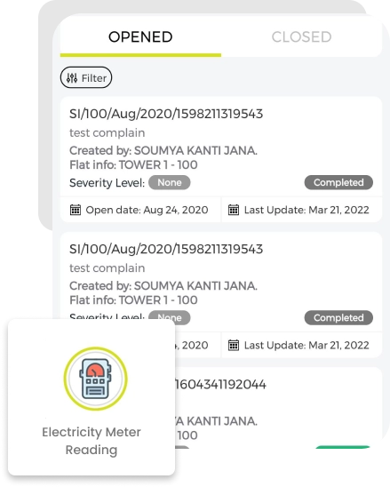Open the second complaint ID SI/100/Aug/2020/1598211319543
This screenshot has width=390, height=487.
(x=166, y=250)
